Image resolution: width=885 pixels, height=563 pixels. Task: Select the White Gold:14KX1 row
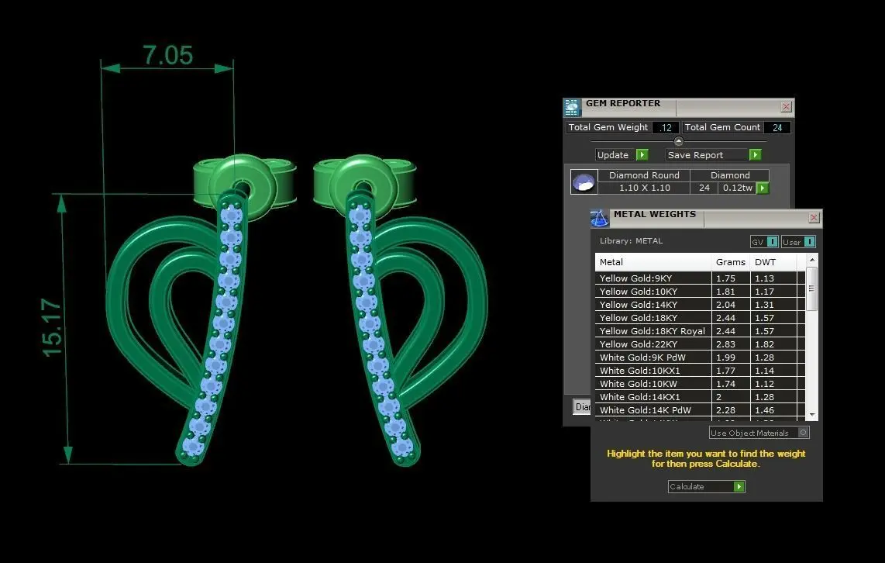pos(700,397)
